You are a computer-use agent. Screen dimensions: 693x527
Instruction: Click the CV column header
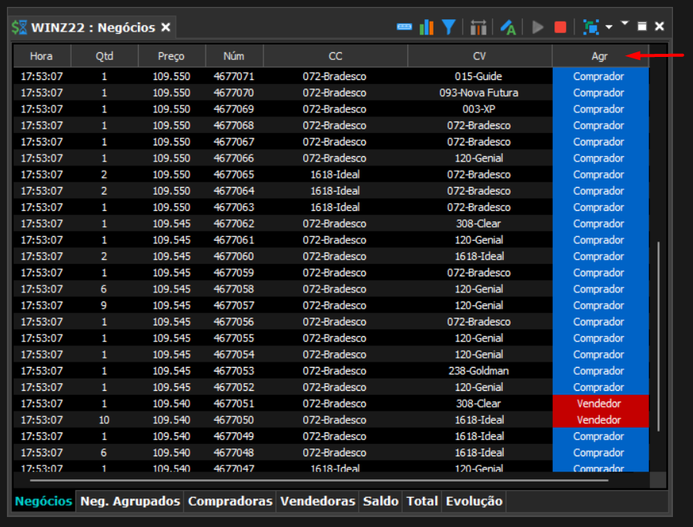click(479, 56)
